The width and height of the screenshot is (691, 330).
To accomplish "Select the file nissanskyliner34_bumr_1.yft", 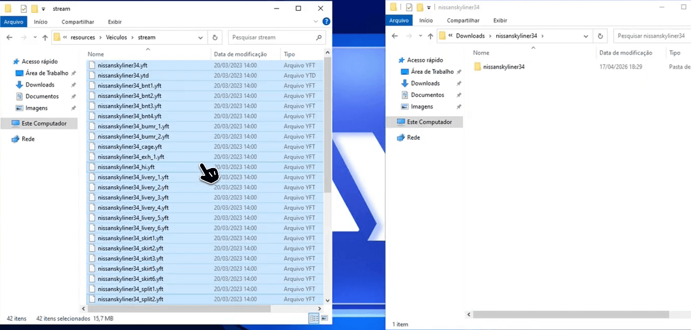I will (x=205, y=126).
